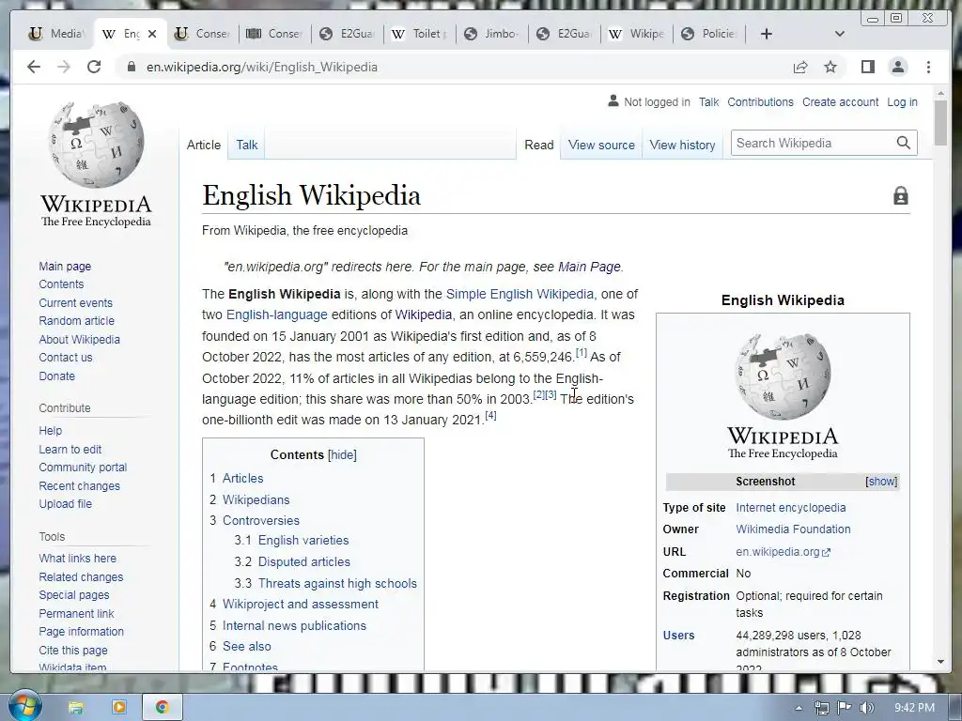Image resolution: width=962 pixels, height=721 pixels.
Task: Close the active English Wikipedia tab
Action: point(153,34)
